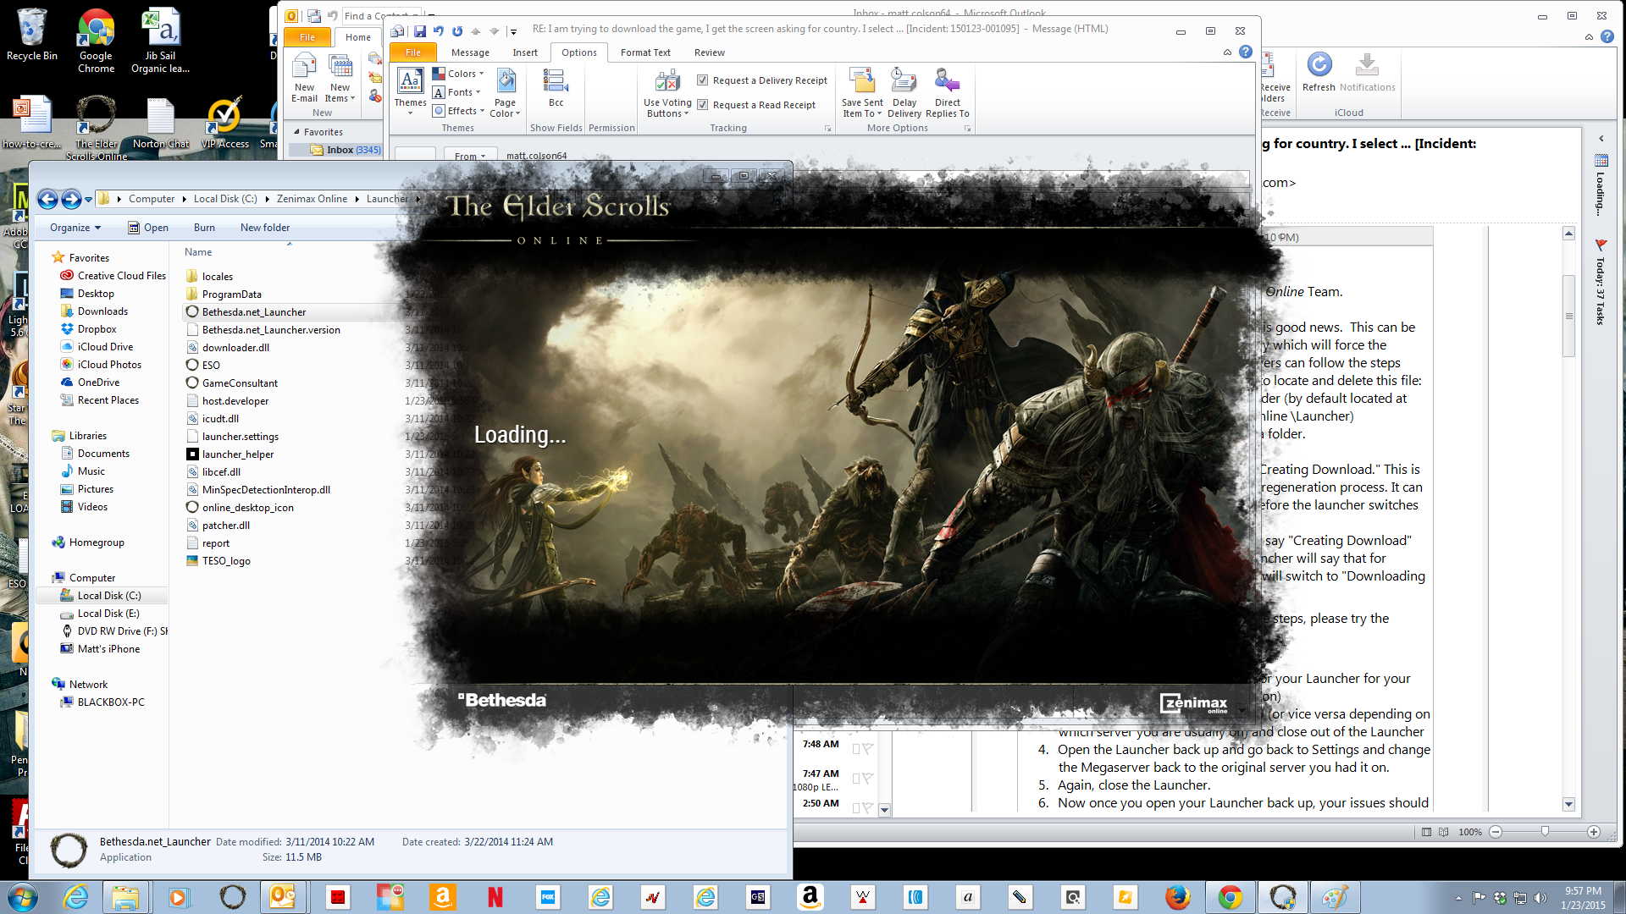Open the Organize menu in Explorer
1626x914 pixels.
[75, 228]
